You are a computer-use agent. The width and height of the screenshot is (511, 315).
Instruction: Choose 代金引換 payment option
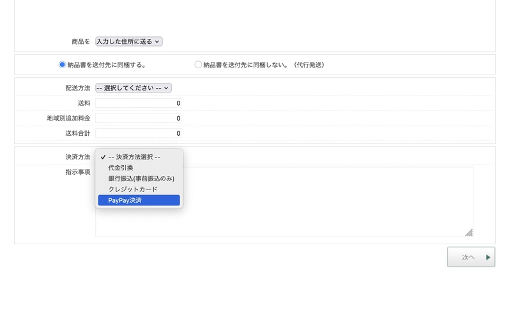tap(139, 168)
